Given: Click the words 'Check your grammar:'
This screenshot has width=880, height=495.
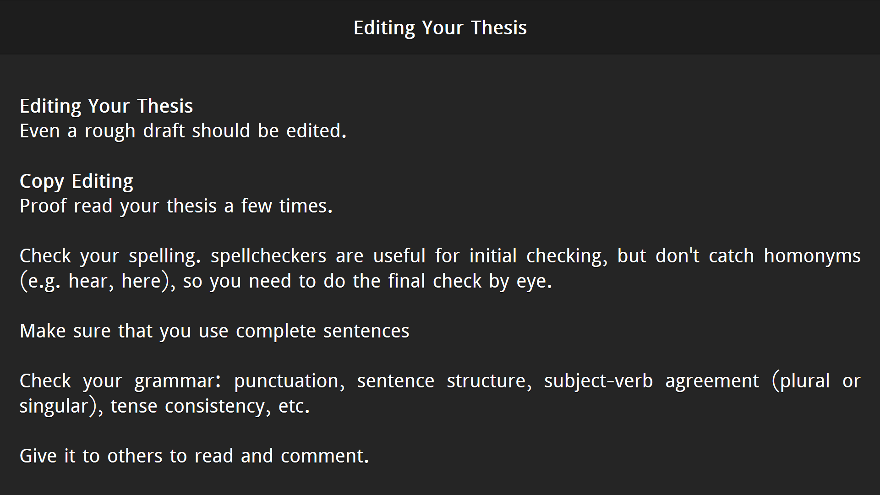Looking at the screenshot, I should click(x=120, y=381).
